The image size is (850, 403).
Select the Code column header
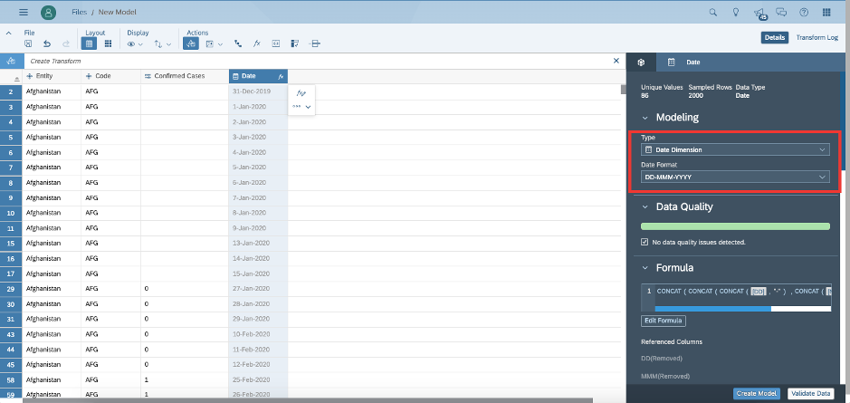coord(111,76)
